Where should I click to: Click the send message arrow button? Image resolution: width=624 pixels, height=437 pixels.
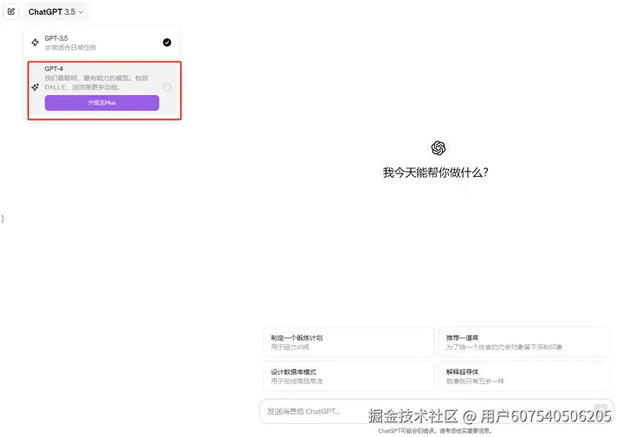[600, 411]
